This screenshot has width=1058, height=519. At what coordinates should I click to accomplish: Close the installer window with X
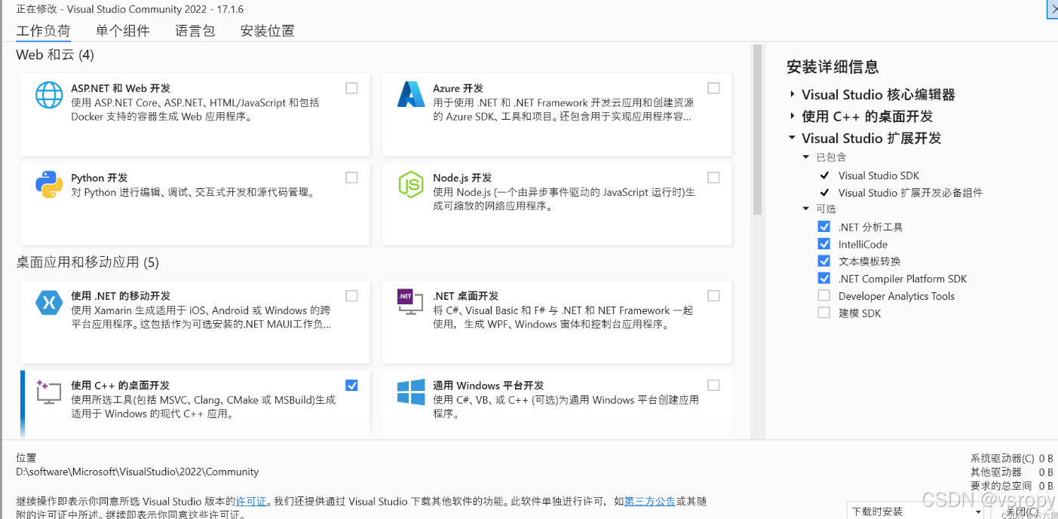(1053, 8)
